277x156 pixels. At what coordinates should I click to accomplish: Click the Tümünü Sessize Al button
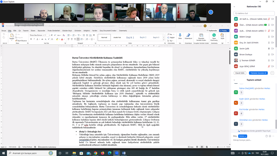tap(259, 73)
